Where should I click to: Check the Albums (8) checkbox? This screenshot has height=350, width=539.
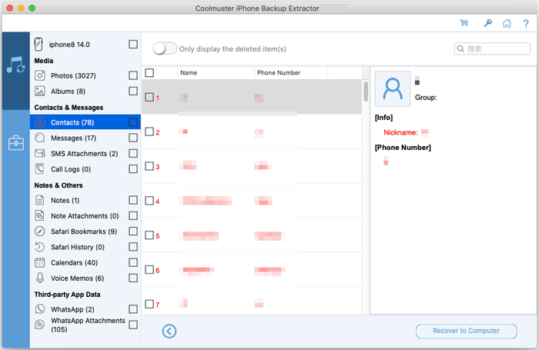pos(133,91)
